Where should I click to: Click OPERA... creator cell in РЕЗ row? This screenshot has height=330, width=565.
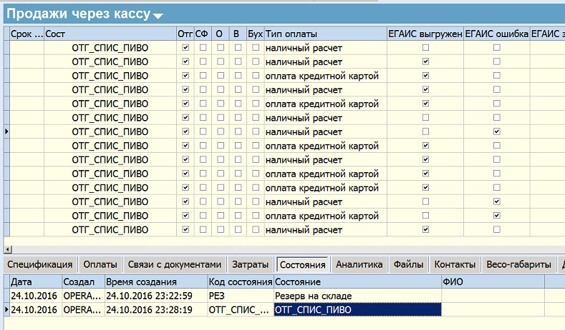[x=84, y=296]
